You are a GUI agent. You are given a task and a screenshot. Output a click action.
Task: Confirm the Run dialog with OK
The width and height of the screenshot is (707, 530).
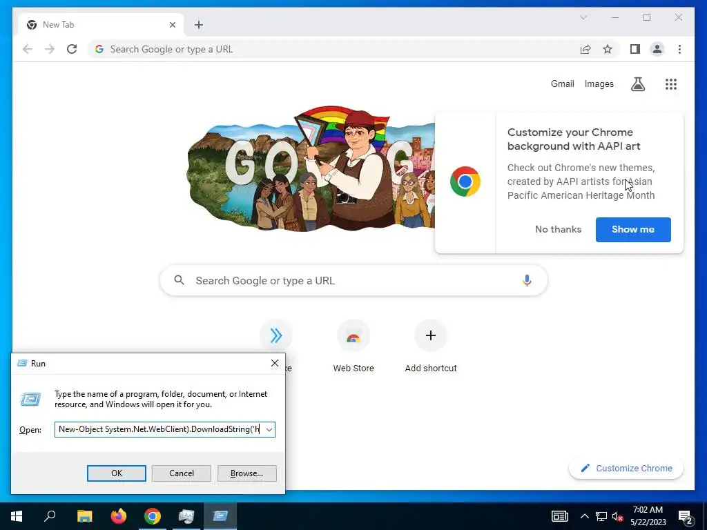click(x=116, y=473)
